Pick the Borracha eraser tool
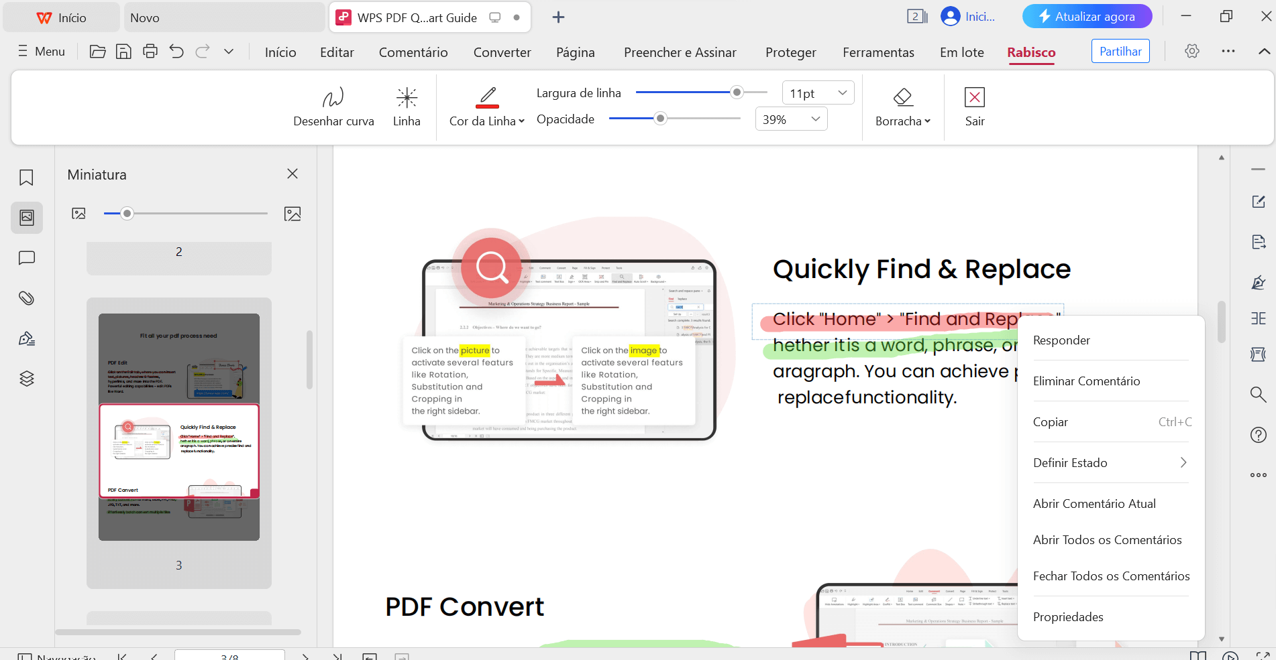Image resolution: width=1276 pixels, height=660 pixels. click(902, 106)
